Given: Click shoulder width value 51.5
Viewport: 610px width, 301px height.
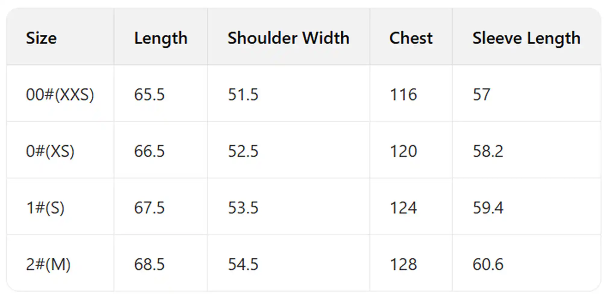Looking at the screenshot, I should tap(243, 95).
